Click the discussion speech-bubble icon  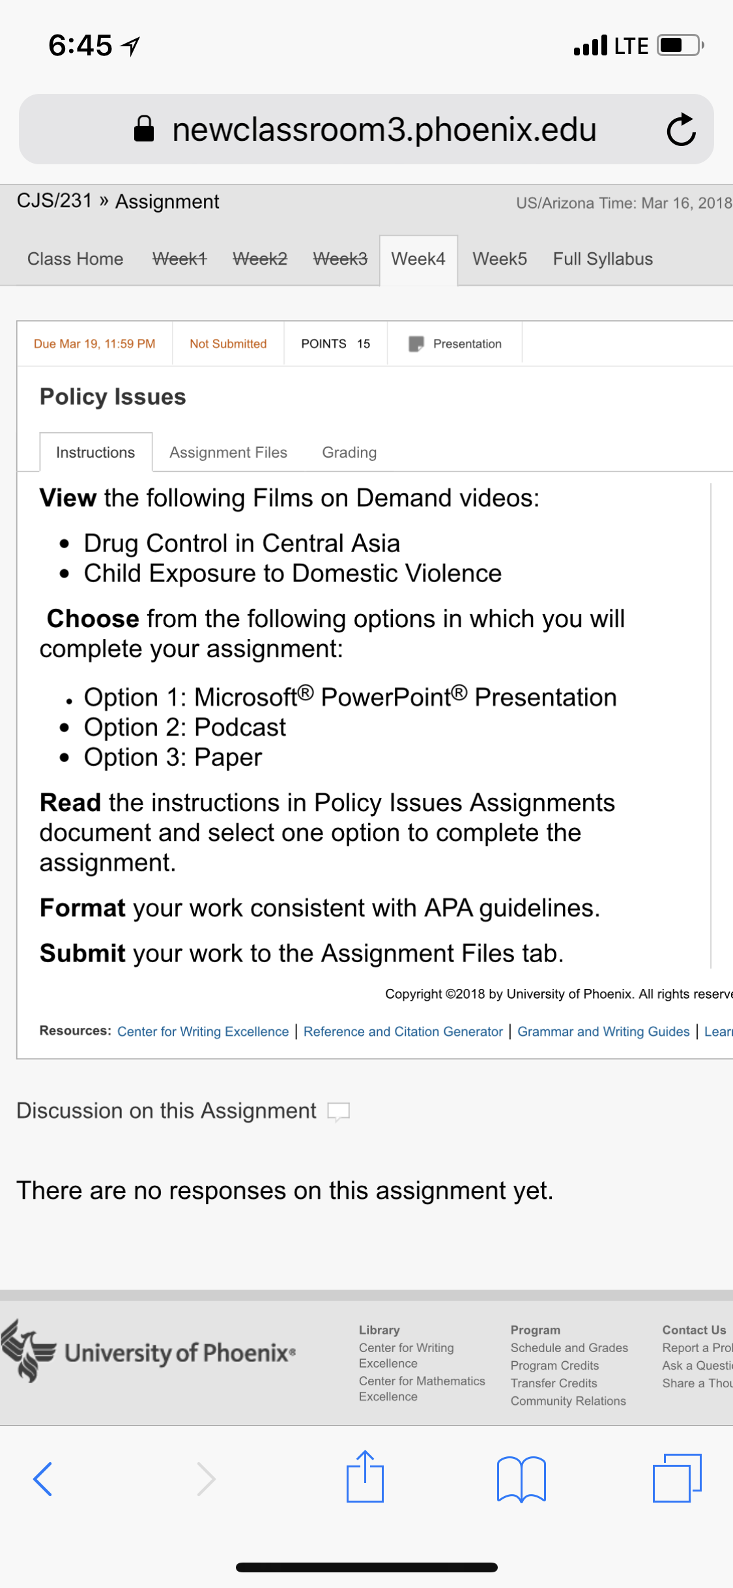339,1111
